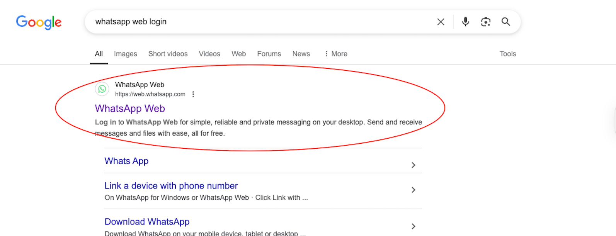The height and width of the screenshot is (236, 616).
Task: Open the WhatsApp Web result title link
Action: pyautogui.click(x=130, y=109)
